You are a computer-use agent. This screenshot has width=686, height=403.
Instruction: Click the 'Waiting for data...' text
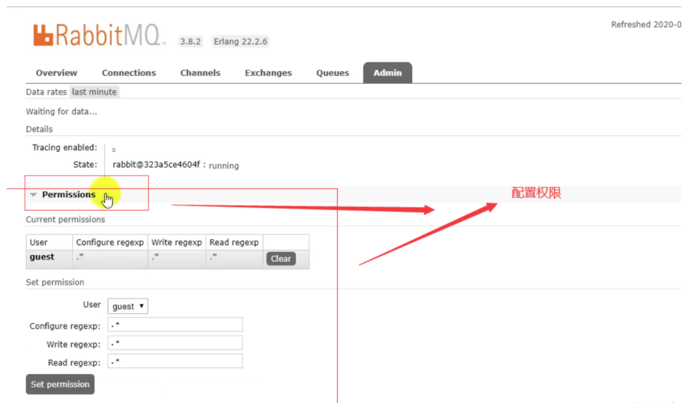[62, 112]
